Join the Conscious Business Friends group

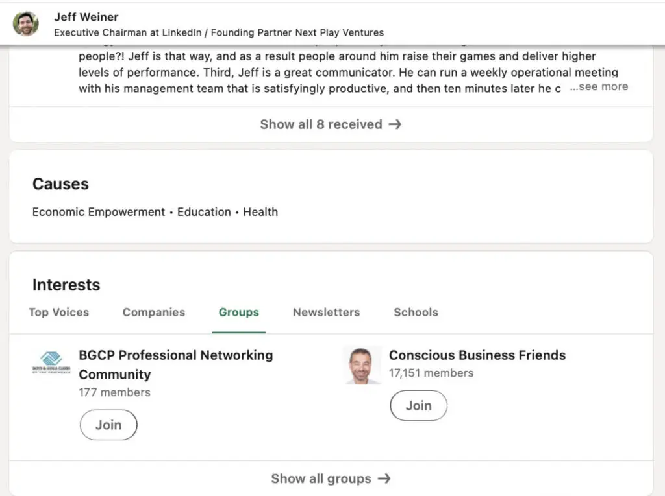click(x=418, y=405)
